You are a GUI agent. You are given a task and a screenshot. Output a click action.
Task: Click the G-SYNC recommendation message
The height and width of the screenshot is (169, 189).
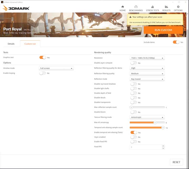click(155, 22)
